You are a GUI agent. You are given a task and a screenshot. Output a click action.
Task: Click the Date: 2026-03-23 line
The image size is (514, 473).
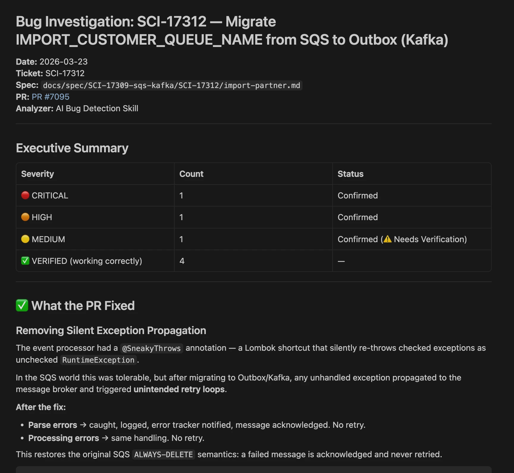coord(52,62)
